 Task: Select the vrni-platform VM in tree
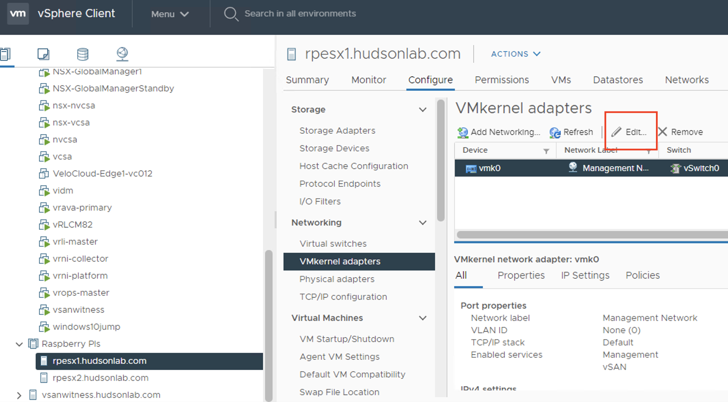(x=80, y=276)
